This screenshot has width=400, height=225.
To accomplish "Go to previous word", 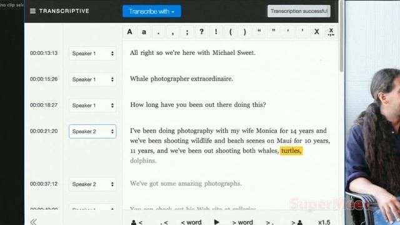I will [x=191, y=222].
